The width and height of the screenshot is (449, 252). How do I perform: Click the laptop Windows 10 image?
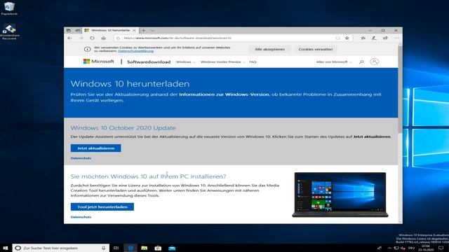pyautogui.click(x=340, y=195)
